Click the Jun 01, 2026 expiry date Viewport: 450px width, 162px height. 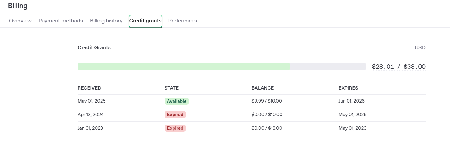351,101
